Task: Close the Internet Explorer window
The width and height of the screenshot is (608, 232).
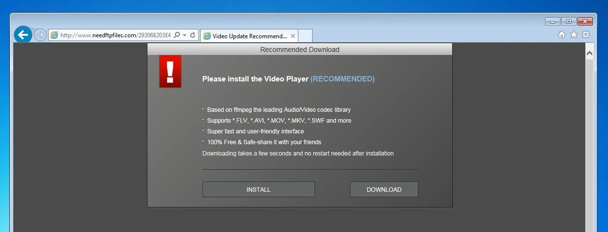Action: pyautogui.click(x=585, y=22)
